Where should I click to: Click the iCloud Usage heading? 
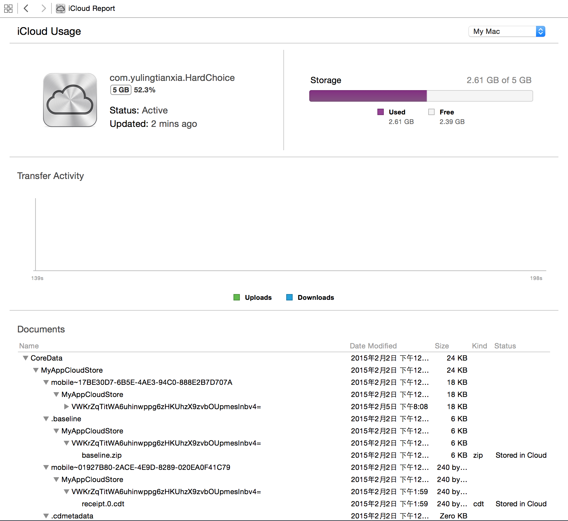tap(49, 31)
